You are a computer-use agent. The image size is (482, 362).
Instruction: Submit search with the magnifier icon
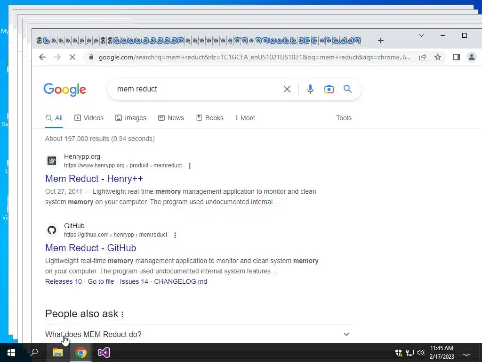[x=348, y=89]
